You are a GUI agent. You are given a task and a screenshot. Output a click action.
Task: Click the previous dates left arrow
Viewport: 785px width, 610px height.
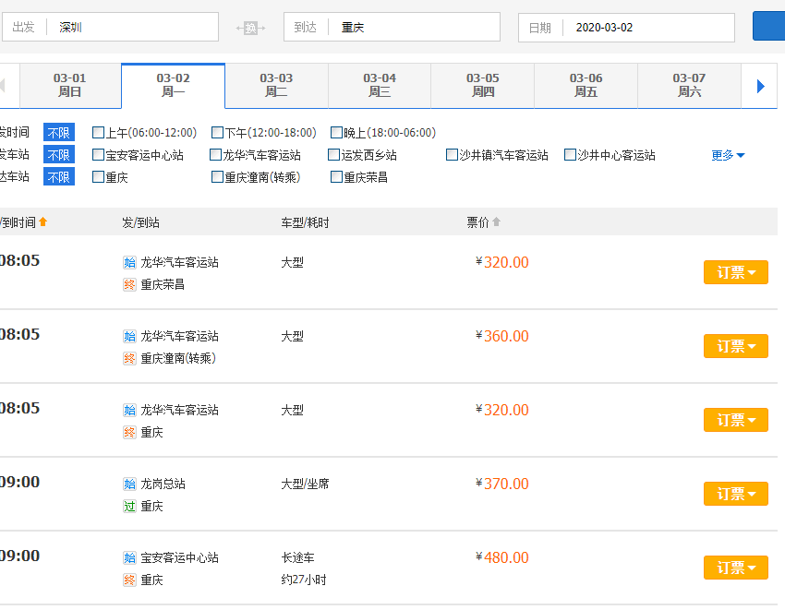[x=3, y=86]
